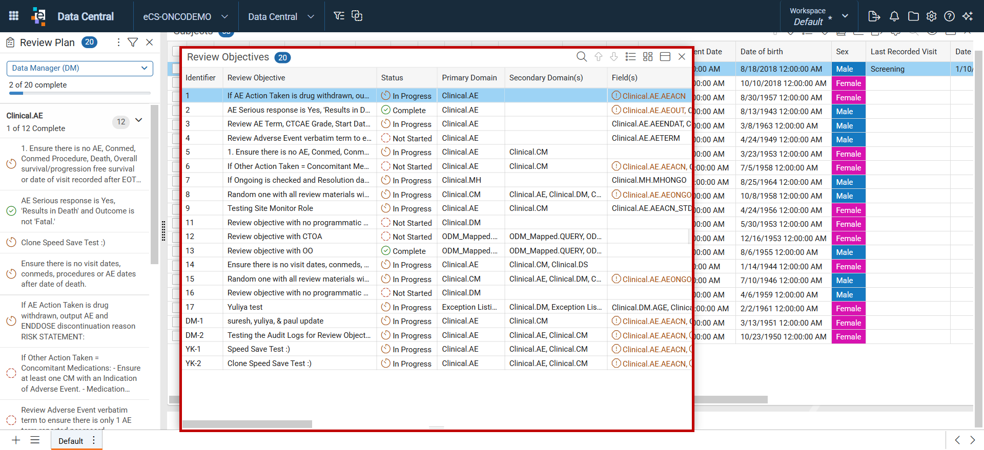The image size is (984, 450).
Task: Click the 2 of 20 complete progress bar
Action: [80, 93]
